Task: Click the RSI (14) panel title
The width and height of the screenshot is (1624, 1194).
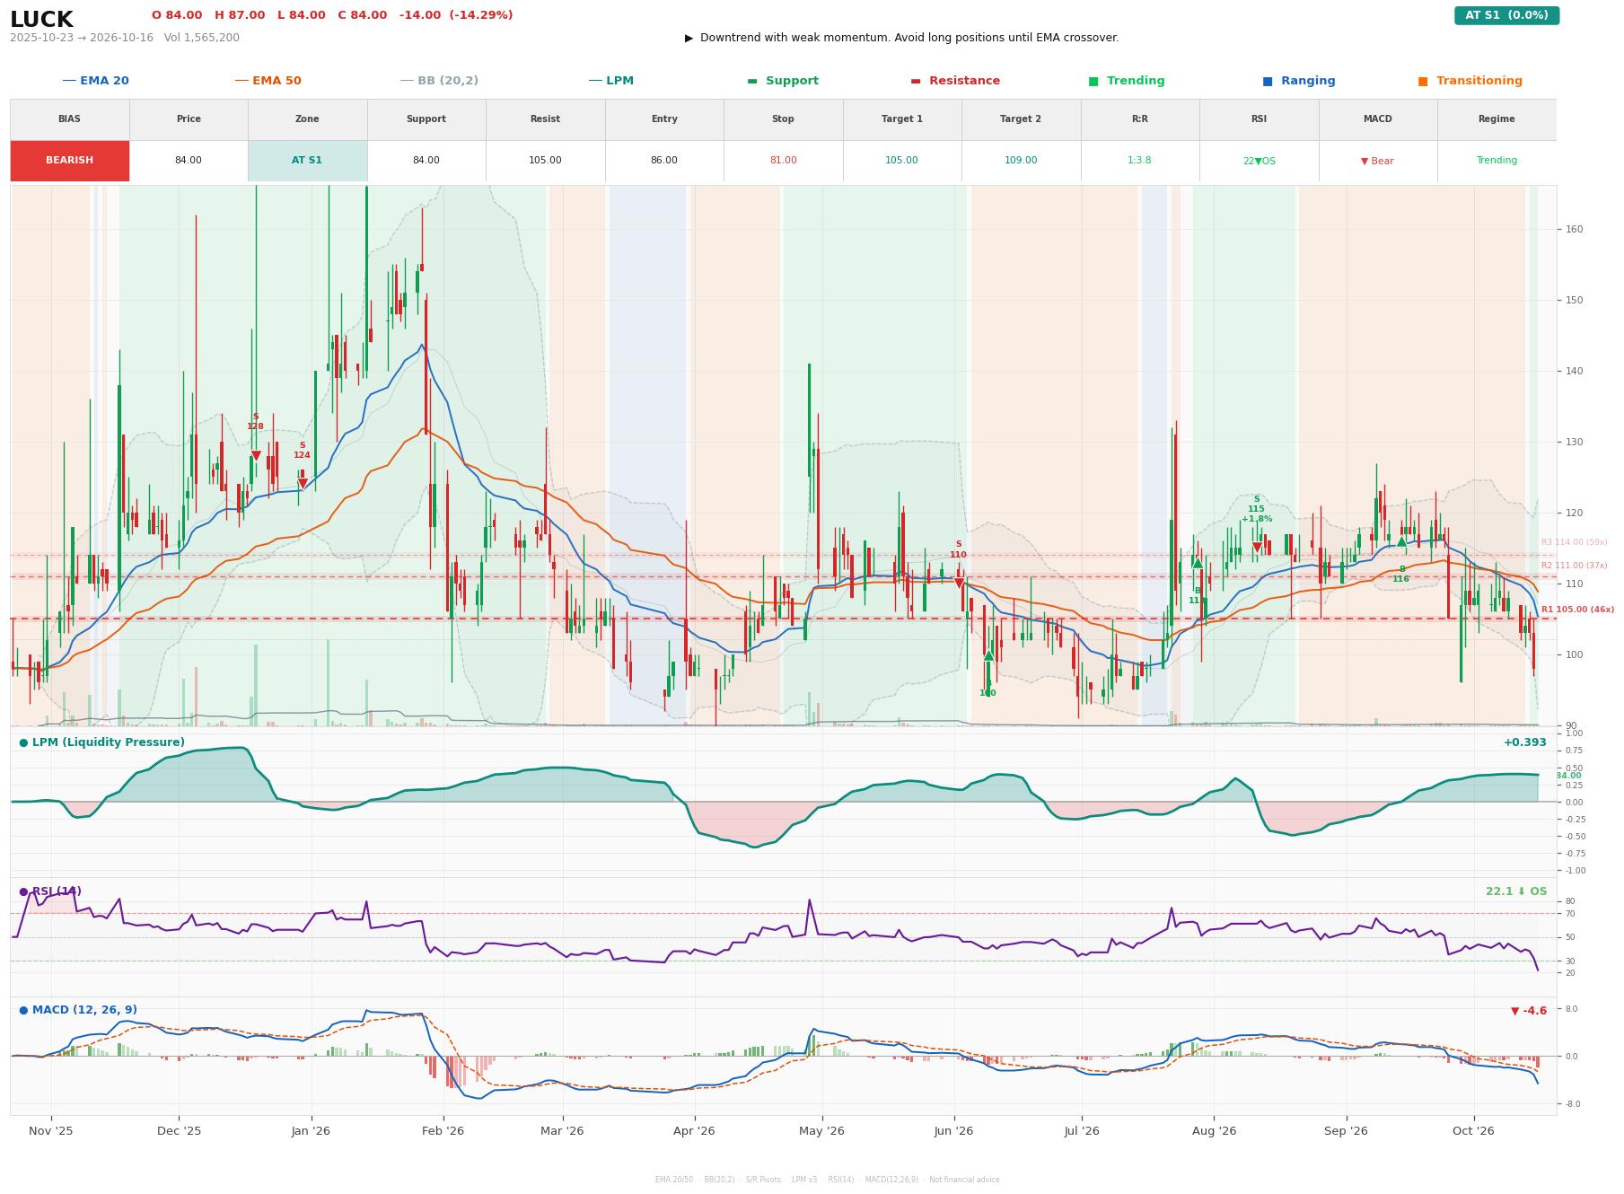Action: pyautogui.click(x=50, y=891)
